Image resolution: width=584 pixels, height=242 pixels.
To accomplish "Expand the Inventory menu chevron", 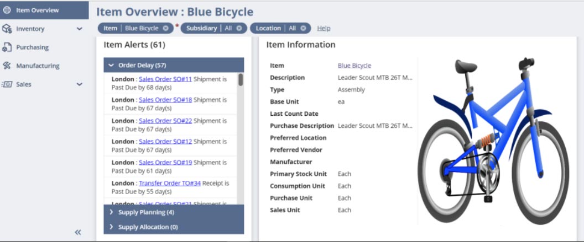I will pos(79,29).
